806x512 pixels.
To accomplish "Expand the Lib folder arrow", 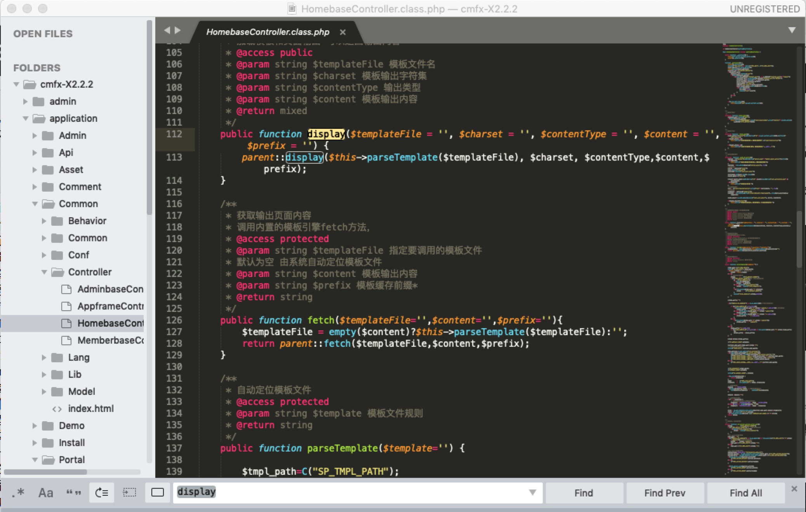I will click(44, 374).
